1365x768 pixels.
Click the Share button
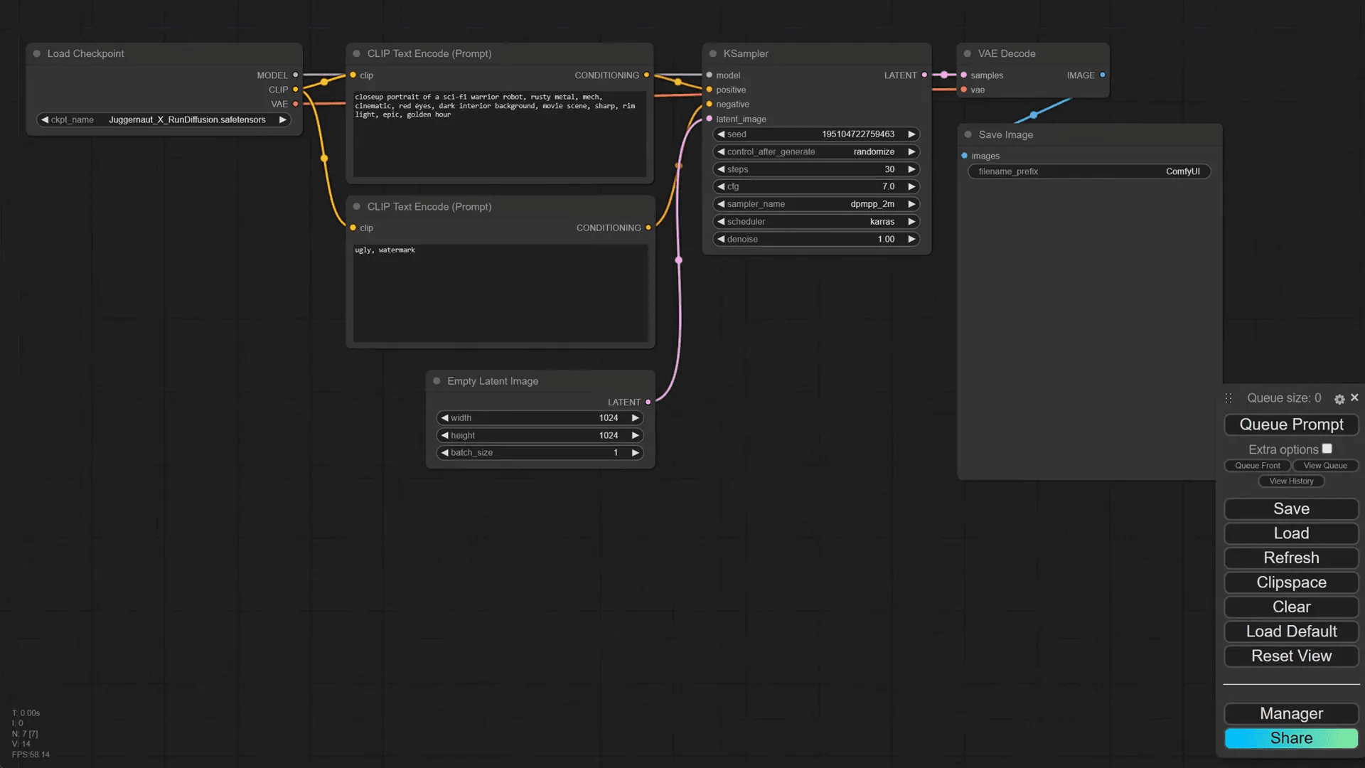pos(1291,738)
